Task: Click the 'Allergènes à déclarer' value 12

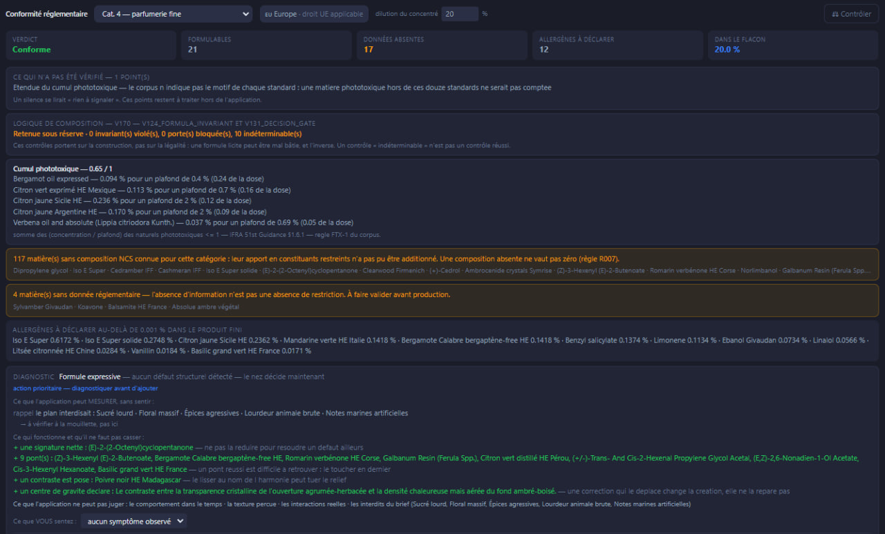Action: [544, 50]
